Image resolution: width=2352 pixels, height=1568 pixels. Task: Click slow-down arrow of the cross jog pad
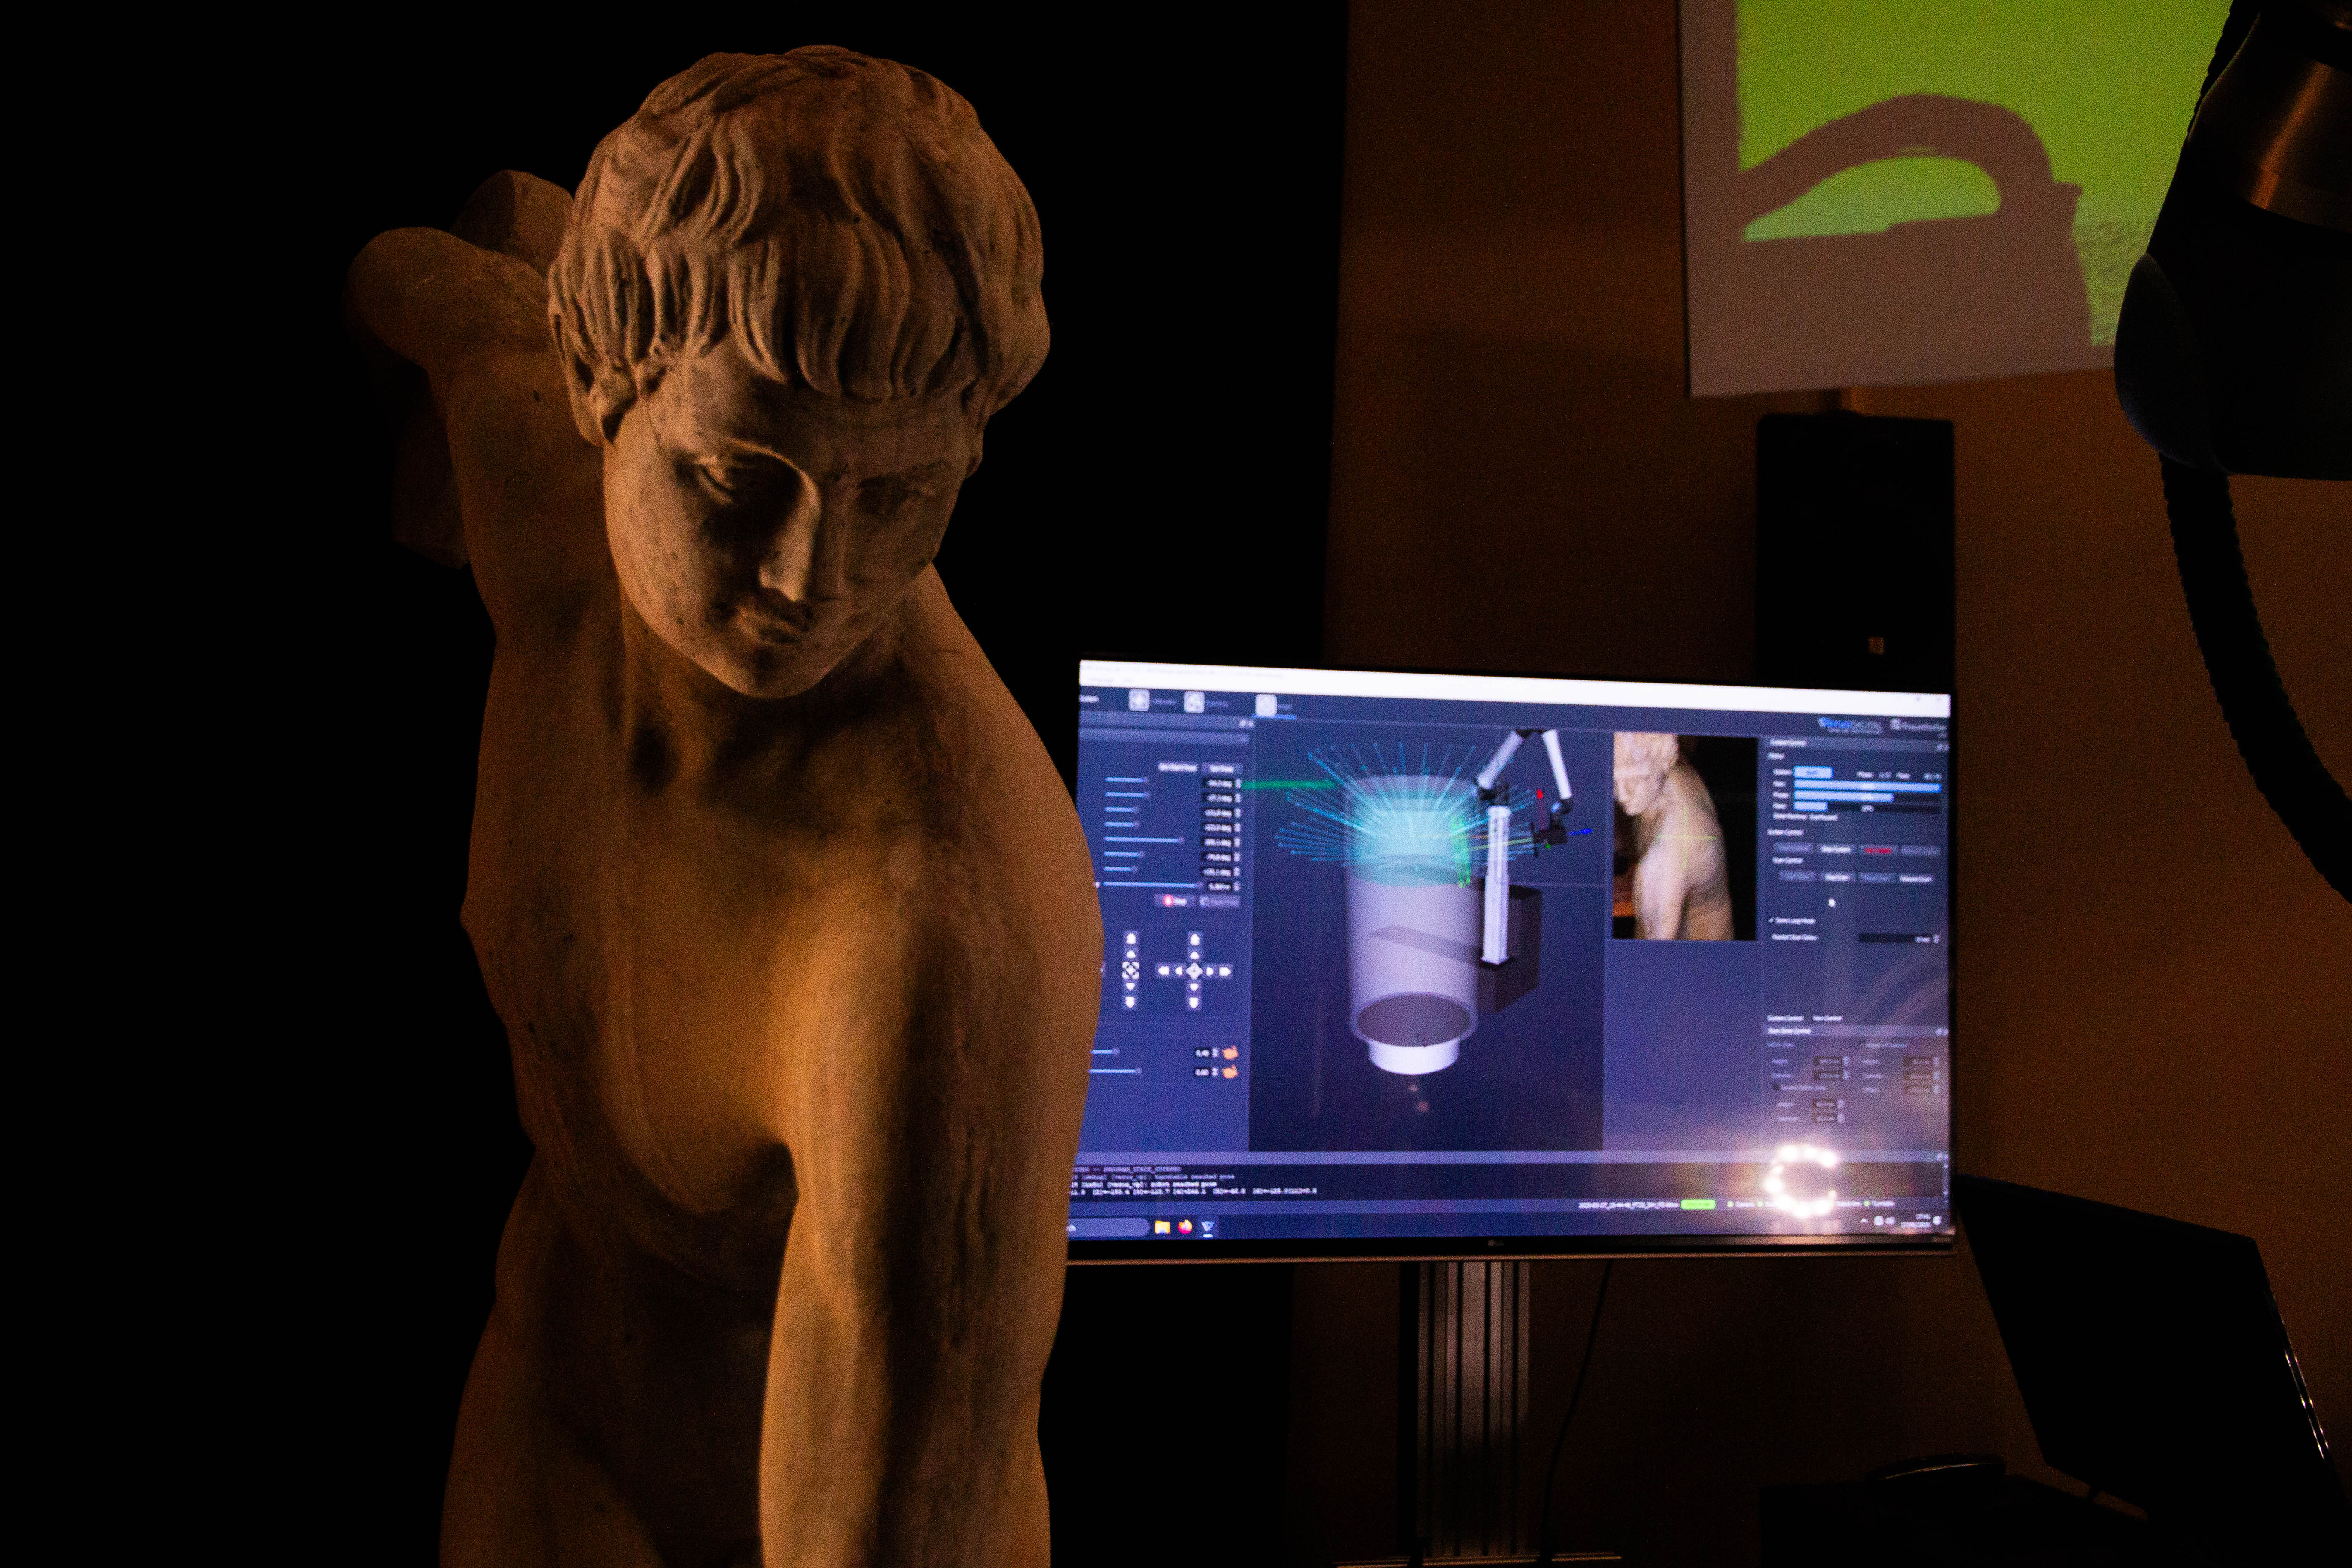[x=1194, y=987]
